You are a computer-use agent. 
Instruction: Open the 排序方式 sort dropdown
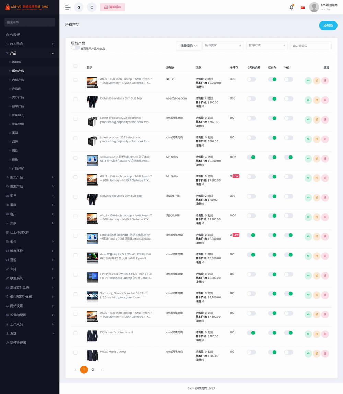tap(267, 46)
